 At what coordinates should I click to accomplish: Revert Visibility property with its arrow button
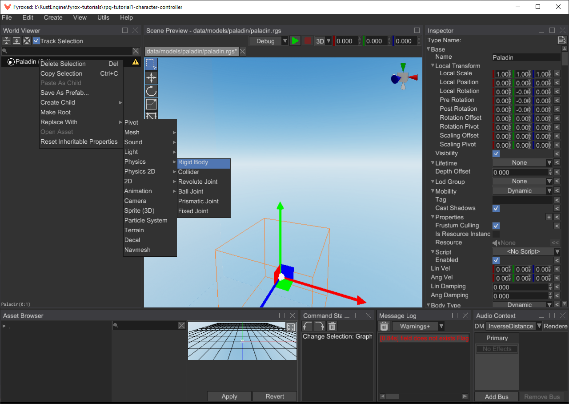(x=557, y=154)
